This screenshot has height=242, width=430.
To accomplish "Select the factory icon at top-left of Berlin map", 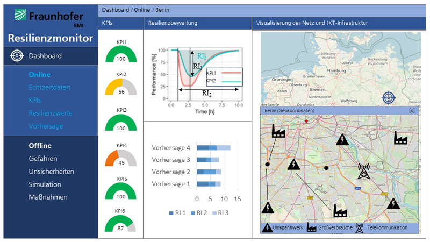I will [x=278, y=131].
